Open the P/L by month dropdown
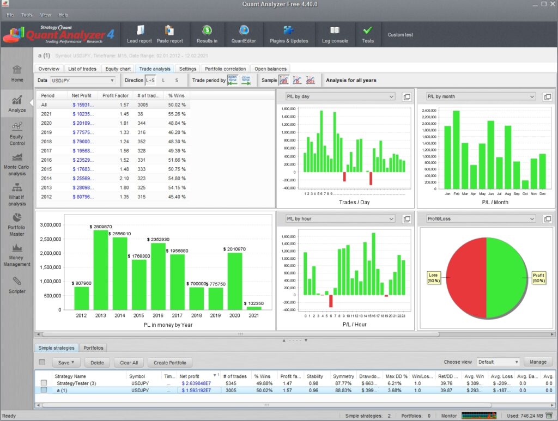Viewport: 558px width, 421px height. click(481, 96)
